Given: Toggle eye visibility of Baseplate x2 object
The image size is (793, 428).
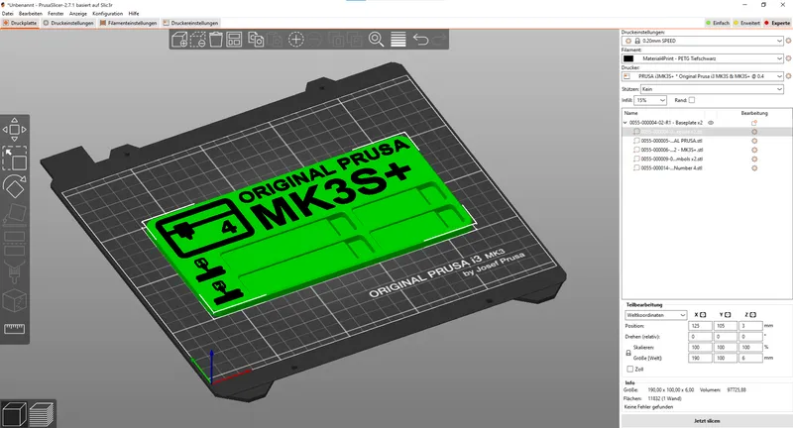Looking at the screenshot, I should (x=711, y=123).
